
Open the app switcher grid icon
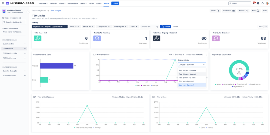pyautogui.click(x=3, y=3)
